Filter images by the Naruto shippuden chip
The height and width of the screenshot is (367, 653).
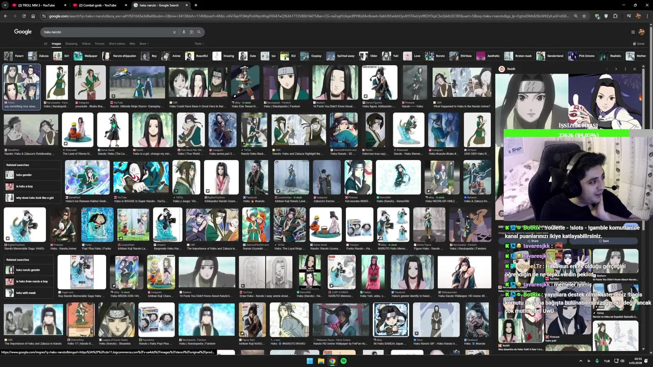(x=119, y=56)
